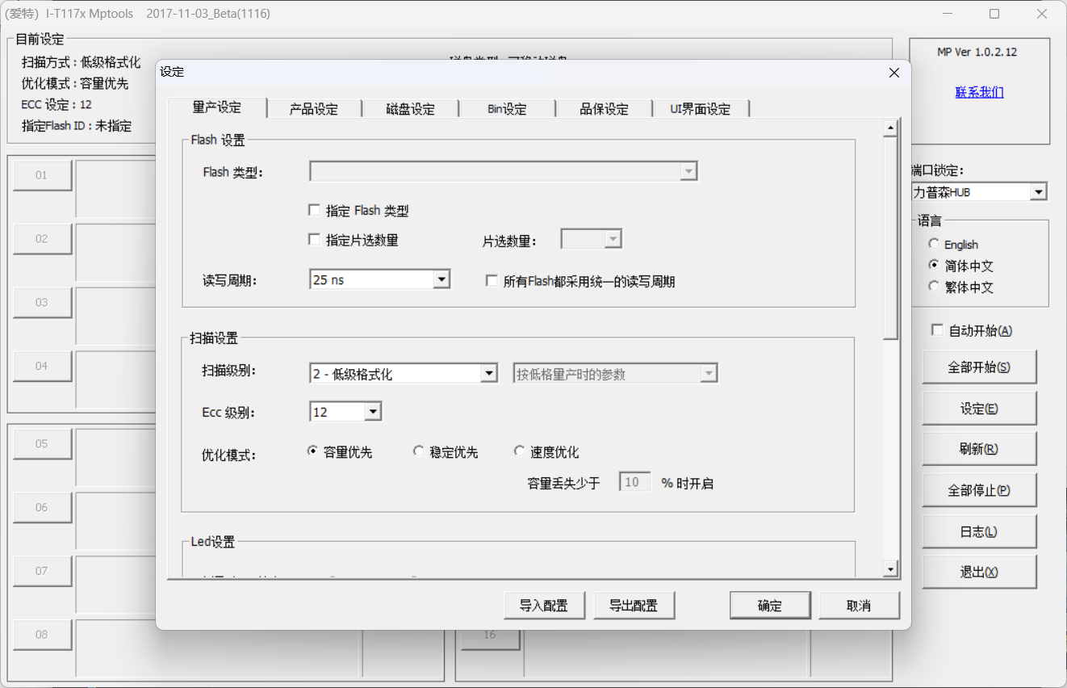Viewport: 1067px width, 688px height.
Task: Switch to the 产品设定 tab
Action: pos(313,108)
